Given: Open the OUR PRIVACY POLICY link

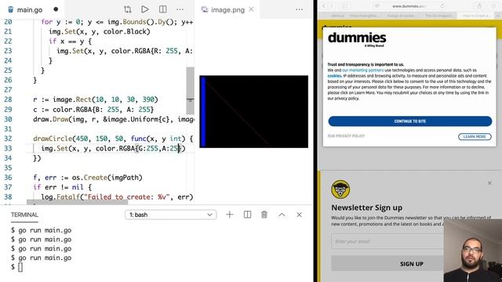Looking at the screenshot, I should [346, 136].
